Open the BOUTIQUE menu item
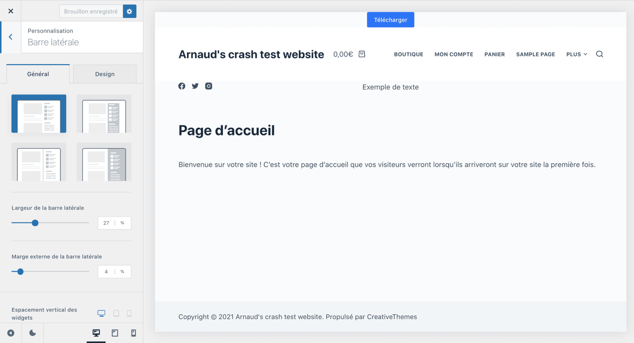Screen dimensions: 634x343 [x=408, y=54]
